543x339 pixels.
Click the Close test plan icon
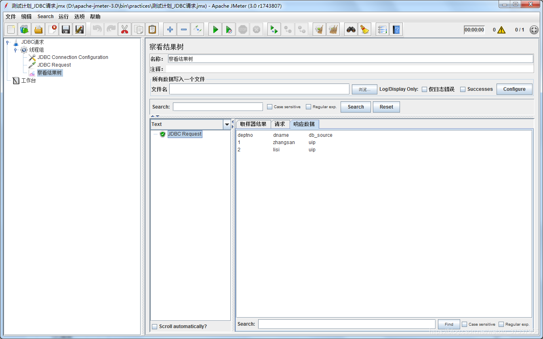pos(52,29)
